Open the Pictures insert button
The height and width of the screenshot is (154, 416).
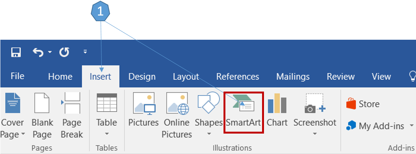tap(143, 112)
